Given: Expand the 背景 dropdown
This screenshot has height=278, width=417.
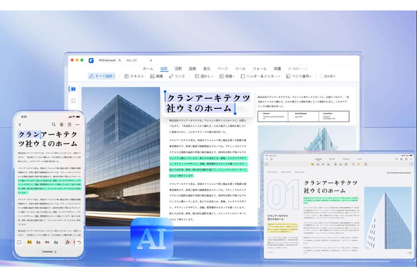Looking at the screenshot, I should pos(227,76).
